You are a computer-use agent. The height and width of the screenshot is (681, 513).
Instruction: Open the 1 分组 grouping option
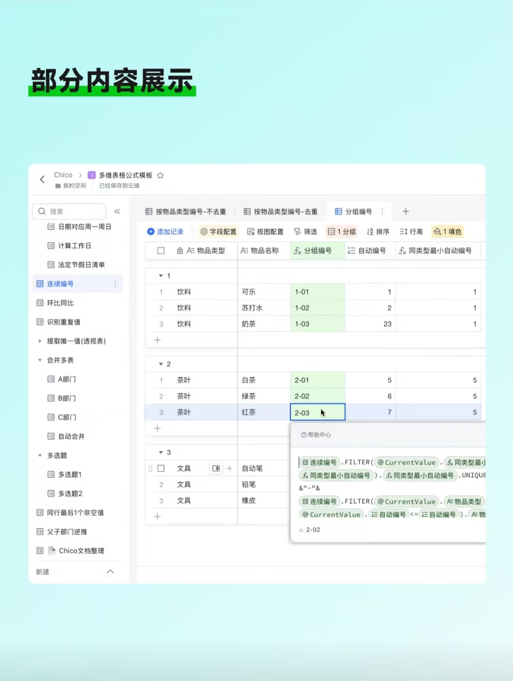[342, 232]
